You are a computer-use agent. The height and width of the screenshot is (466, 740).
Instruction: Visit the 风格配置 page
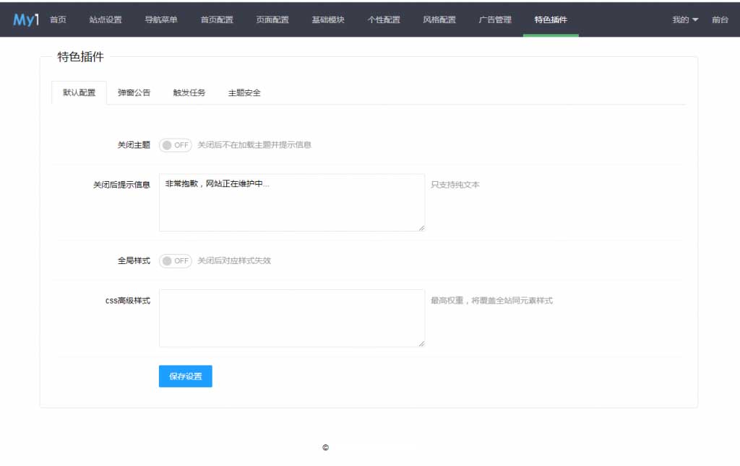(439, 20)
